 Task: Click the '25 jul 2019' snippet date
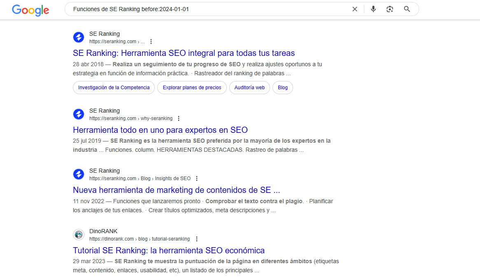pos(87,141)
